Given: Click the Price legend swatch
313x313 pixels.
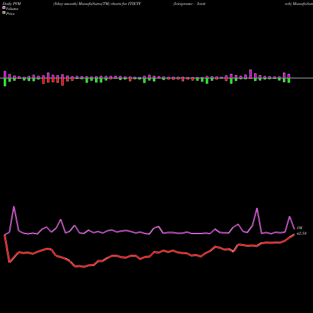Looking at the screenshot, I should (x=4, y=13).
